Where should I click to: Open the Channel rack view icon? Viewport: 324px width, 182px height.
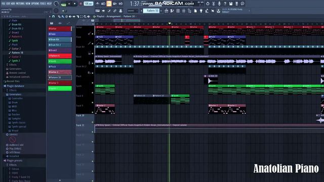click(178, 11)
